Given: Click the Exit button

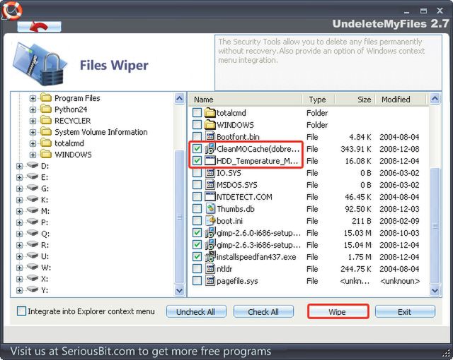Looking at the screenshot, I should pos(405,311).
